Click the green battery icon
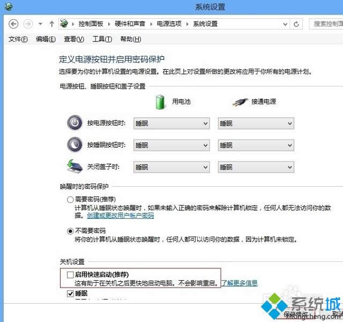The height and width of the screenshot is (322, 343). click(x=160, y=102)
